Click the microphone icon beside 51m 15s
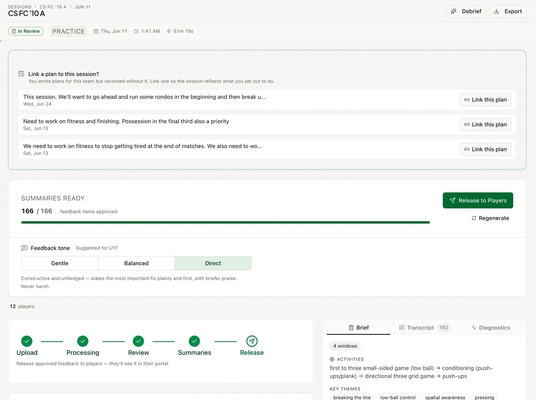 pyautogui.click(x=169, y=31)
